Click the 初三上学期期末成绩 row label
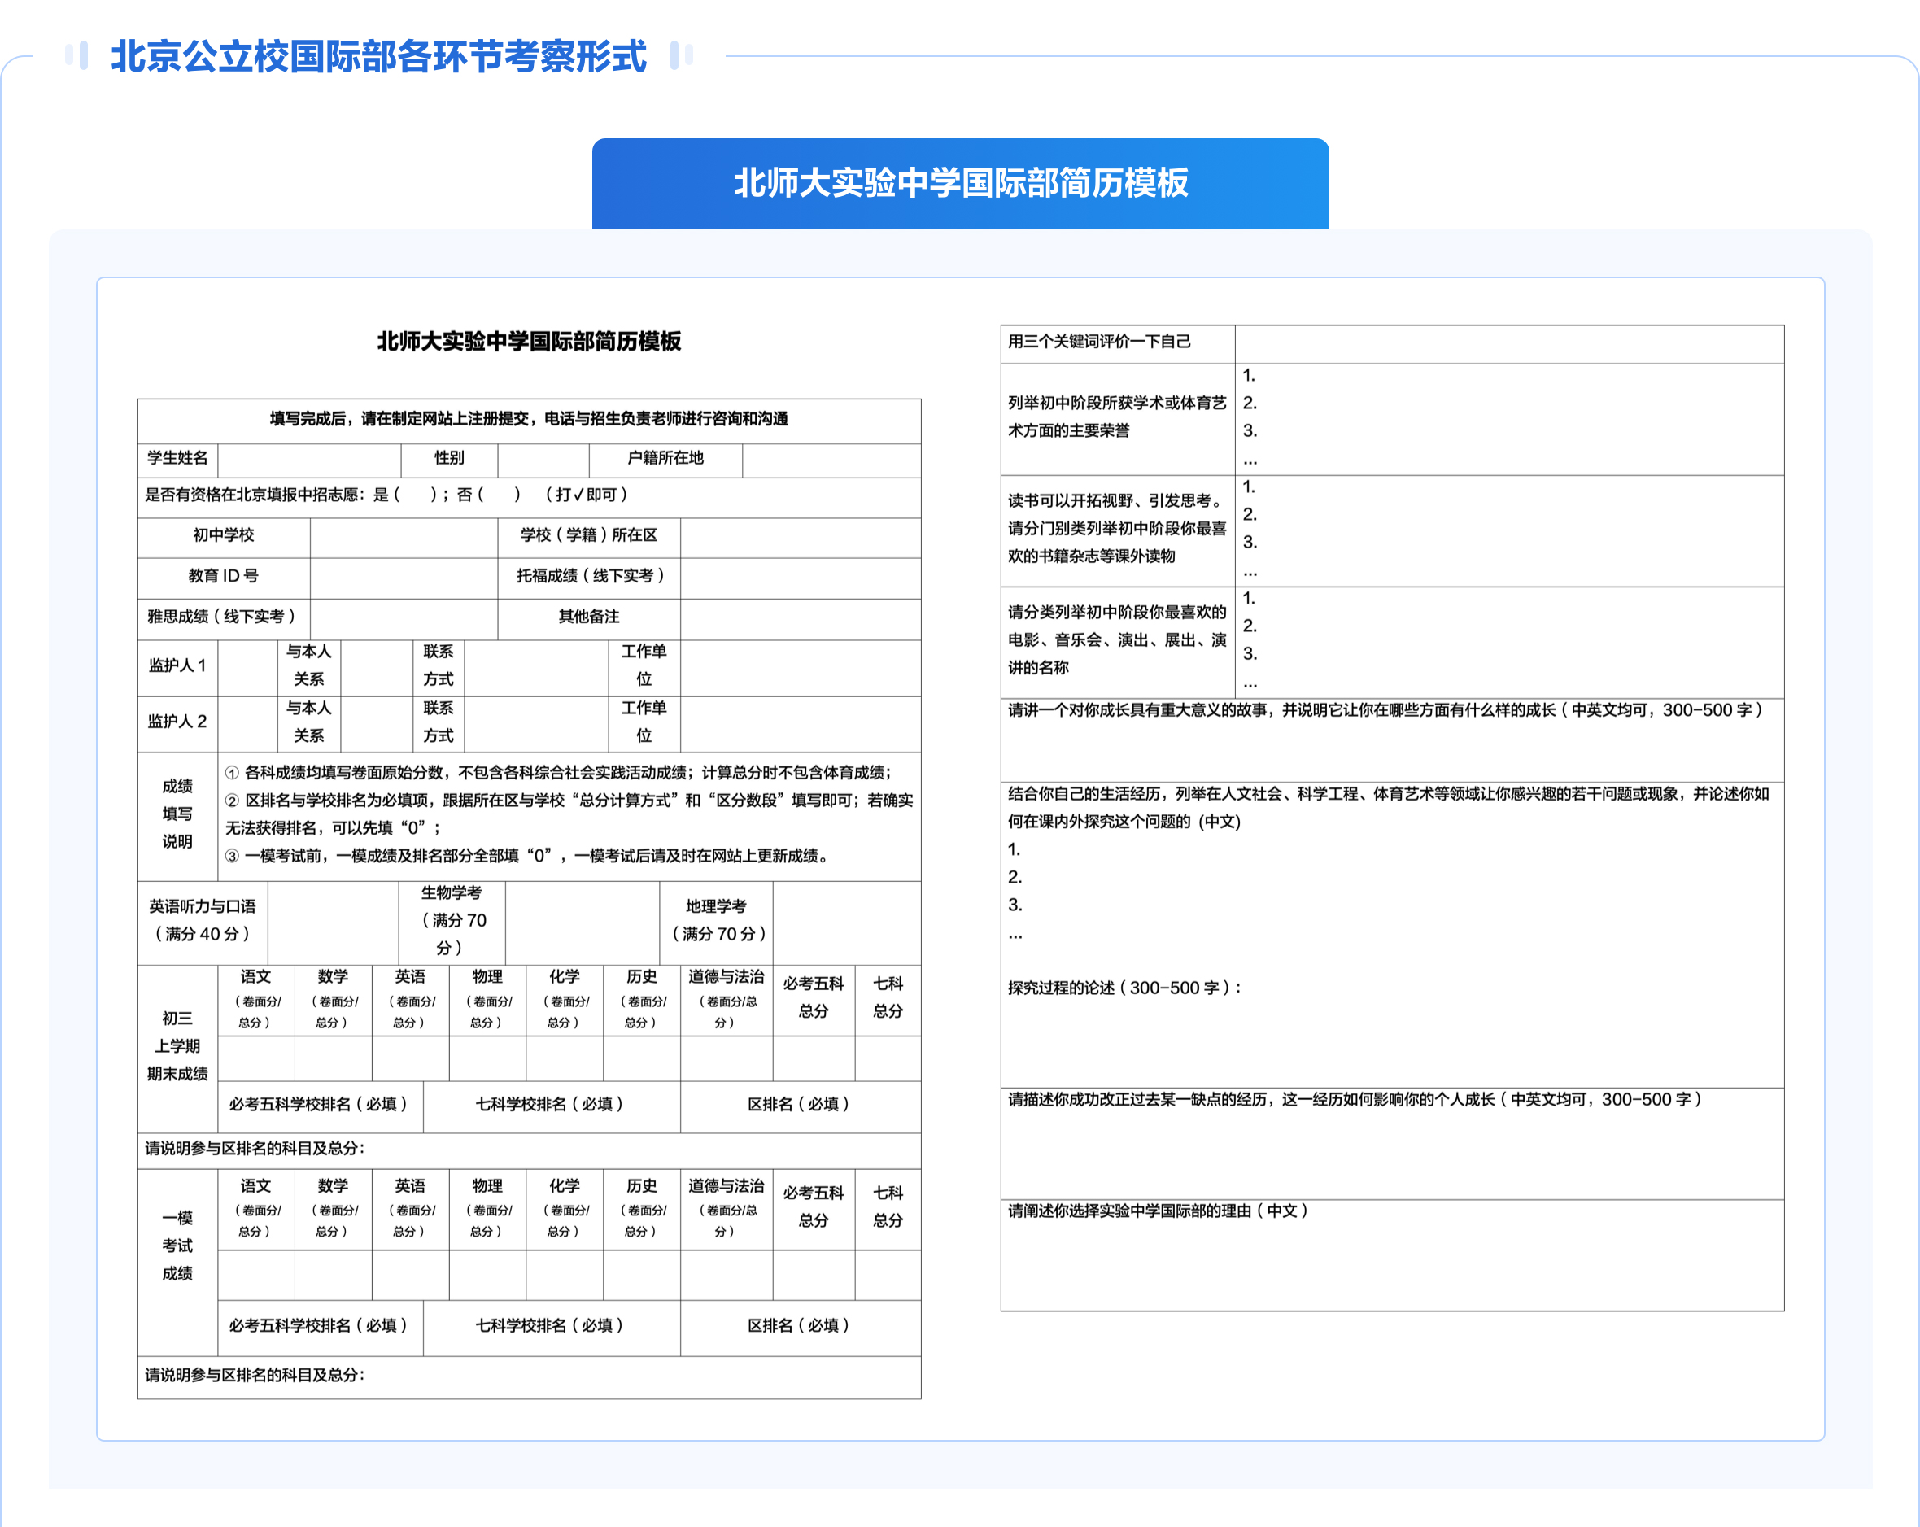This screenshot has height=1527, width=1920. 177,1047
